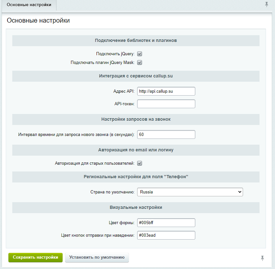275x269 pixels.
Task: Click the pin icon beside bottom buttons
Action: [262, 258]
